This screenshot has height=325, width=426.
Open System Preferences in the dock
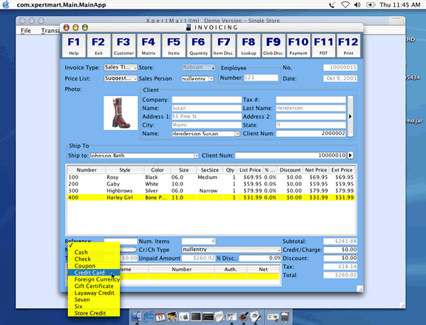pyautogui.click(x=184, y=316)
